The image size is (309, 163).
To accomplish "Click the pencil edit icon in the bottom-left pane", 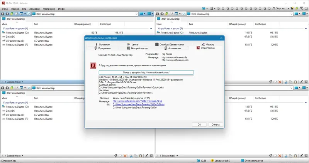I will coord(147,156).
